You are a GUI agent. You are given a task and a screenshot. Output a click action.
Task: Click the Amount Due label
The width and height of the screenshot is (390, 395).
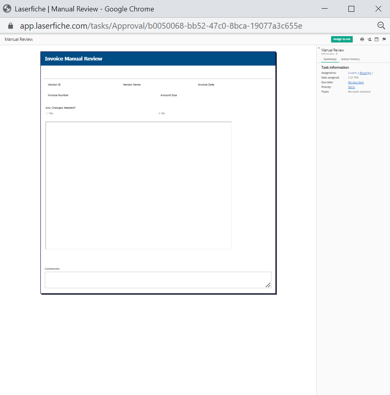coord(168,95)
